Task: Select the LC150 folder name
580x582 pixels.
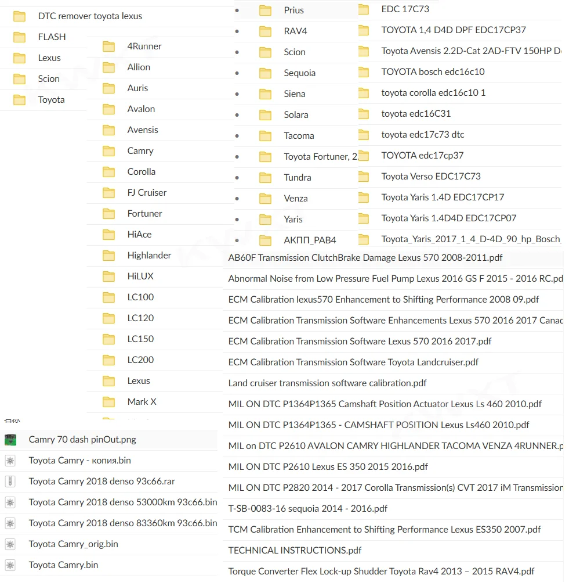Action: (140, 339)
